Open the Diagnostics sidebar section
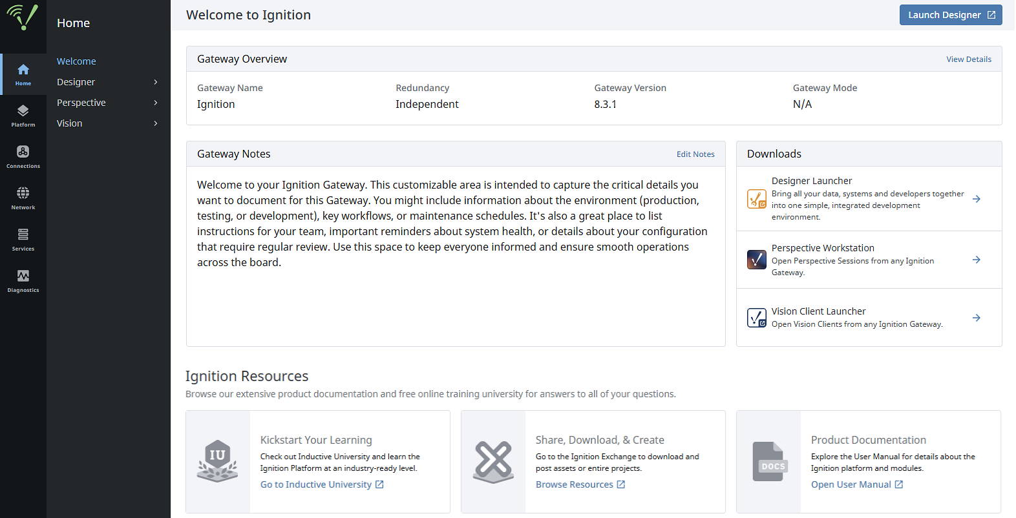Viewport: 1016px width, 518px height. click(x=23, y=281)
